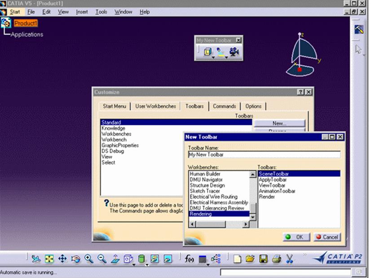Switch to the User Workbenches tab
Screen dimensions: 371x278
pyautogui.click(x=155, y=106)
